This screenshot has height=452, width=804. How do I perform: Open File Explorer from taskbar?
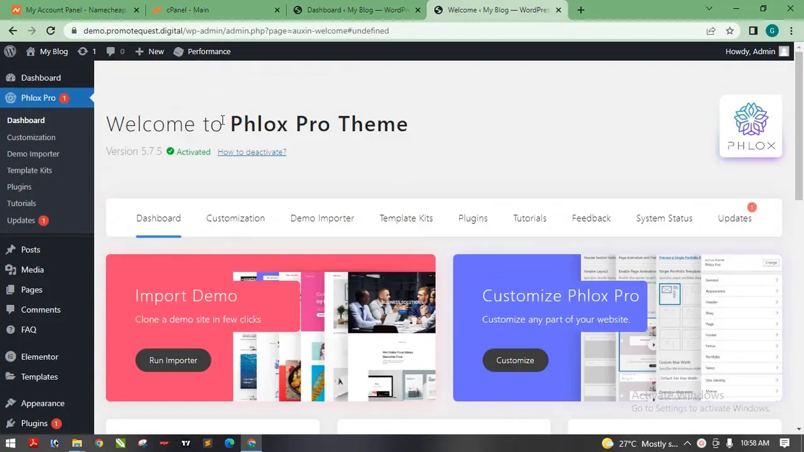(77, 443)
